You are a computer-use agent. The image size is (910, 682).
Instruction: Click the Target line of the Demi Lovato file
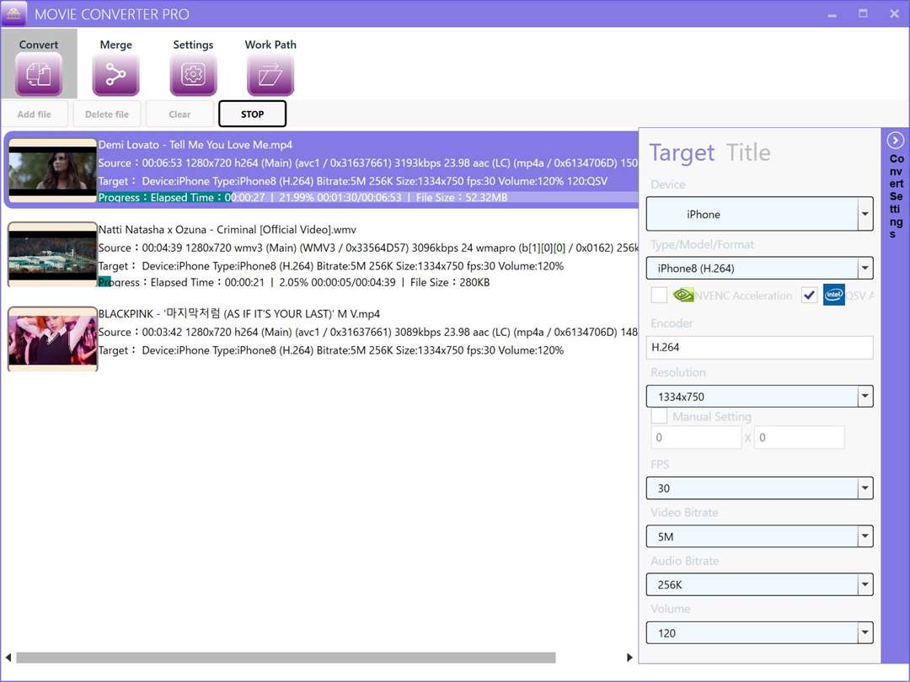pos(353,181)
